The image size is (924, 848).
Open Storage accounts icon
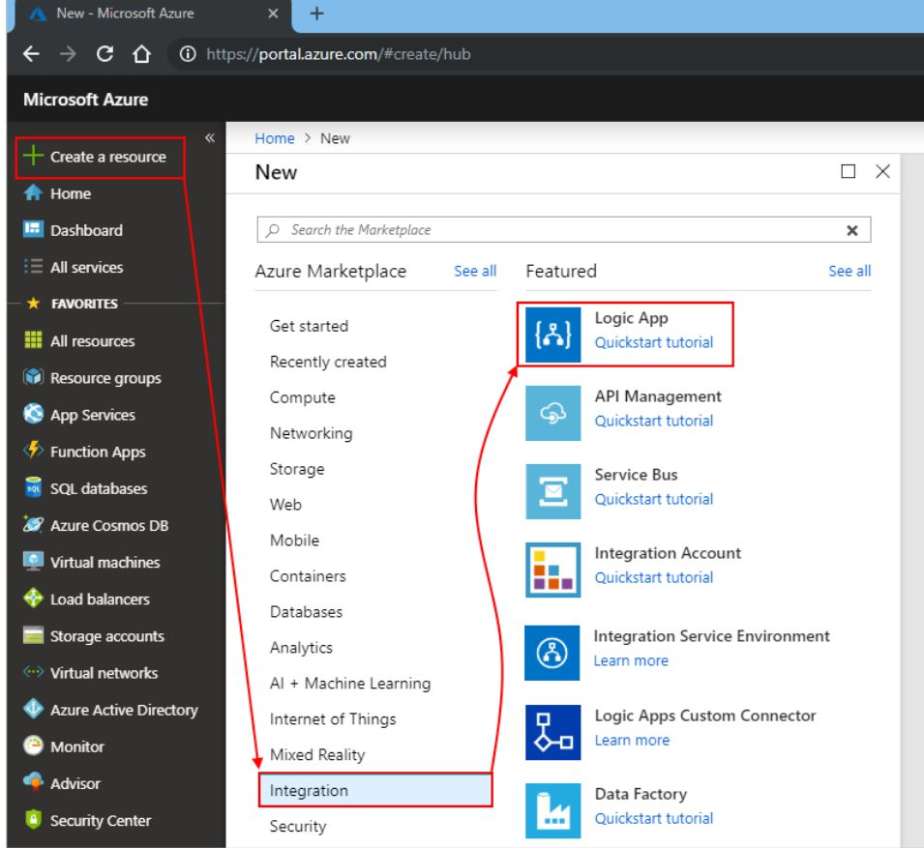(33, 635)
